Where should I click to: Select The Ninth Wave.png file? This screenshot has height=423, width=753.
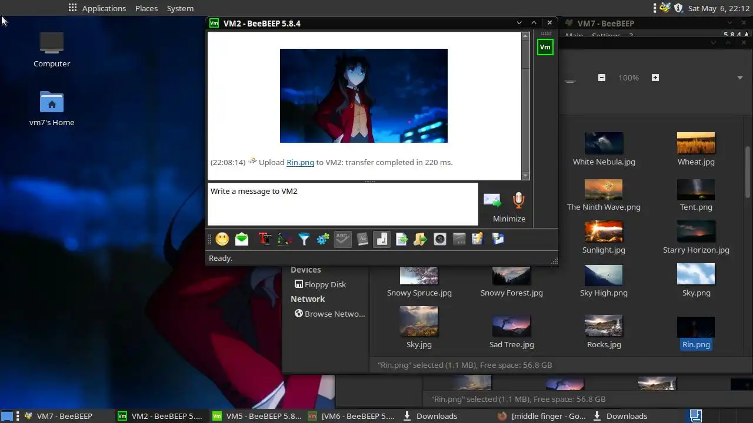click(604, 195)
